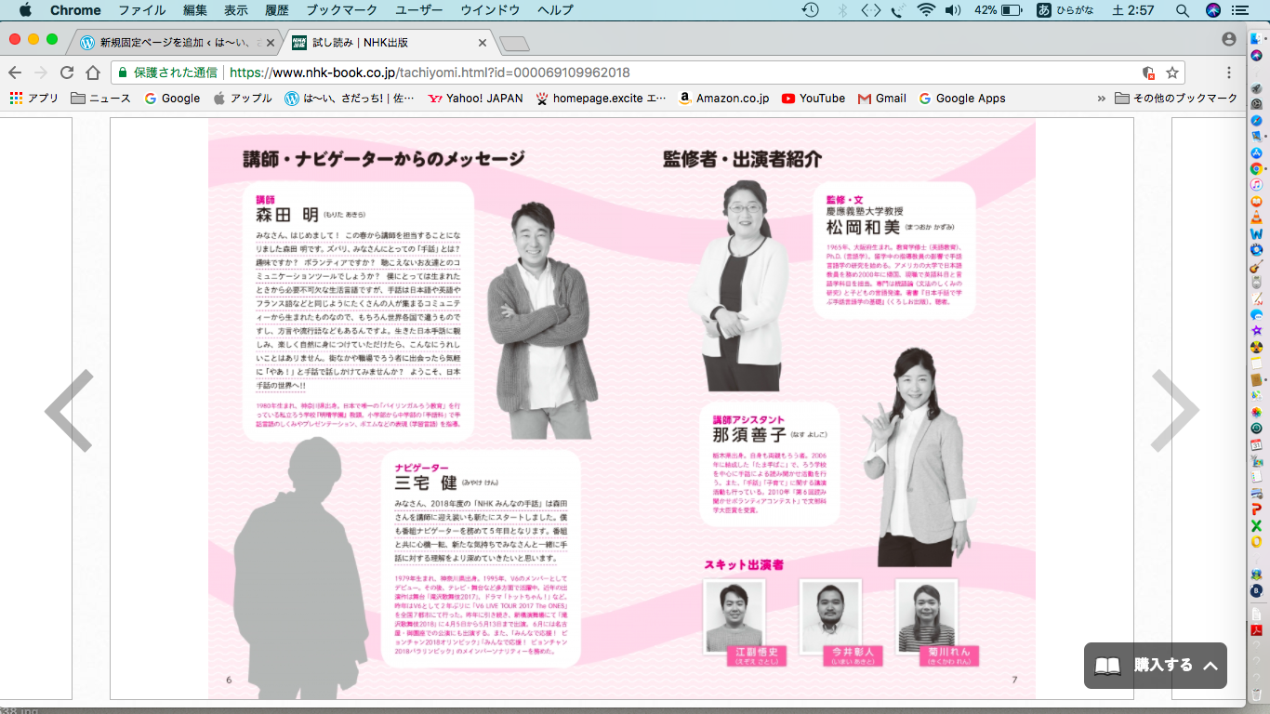Image resolution: width=1270 pixels, height=714 pixels.
Task: Click the Chrome home button
Action: coord(93,73)
